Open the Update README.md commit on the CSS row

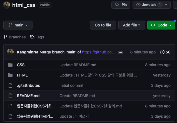[x=78, y=65]
